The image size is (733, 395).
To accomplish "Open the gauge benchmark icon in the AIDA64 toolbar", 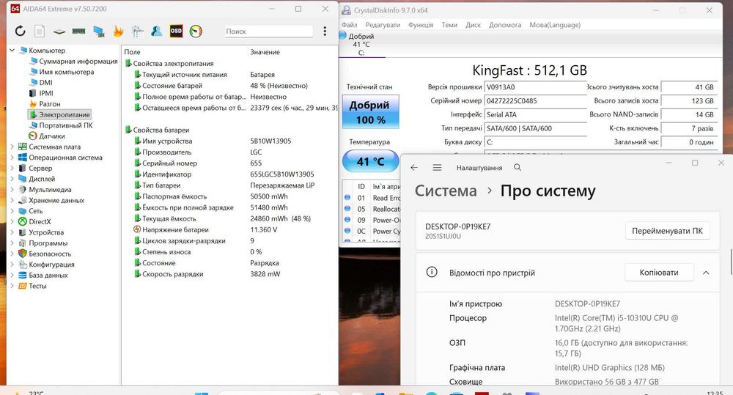I will point(196,32).
